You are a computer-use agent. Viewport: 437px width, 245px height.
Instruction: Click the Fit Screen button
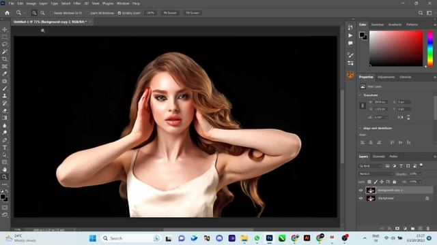tap(170, 13)
